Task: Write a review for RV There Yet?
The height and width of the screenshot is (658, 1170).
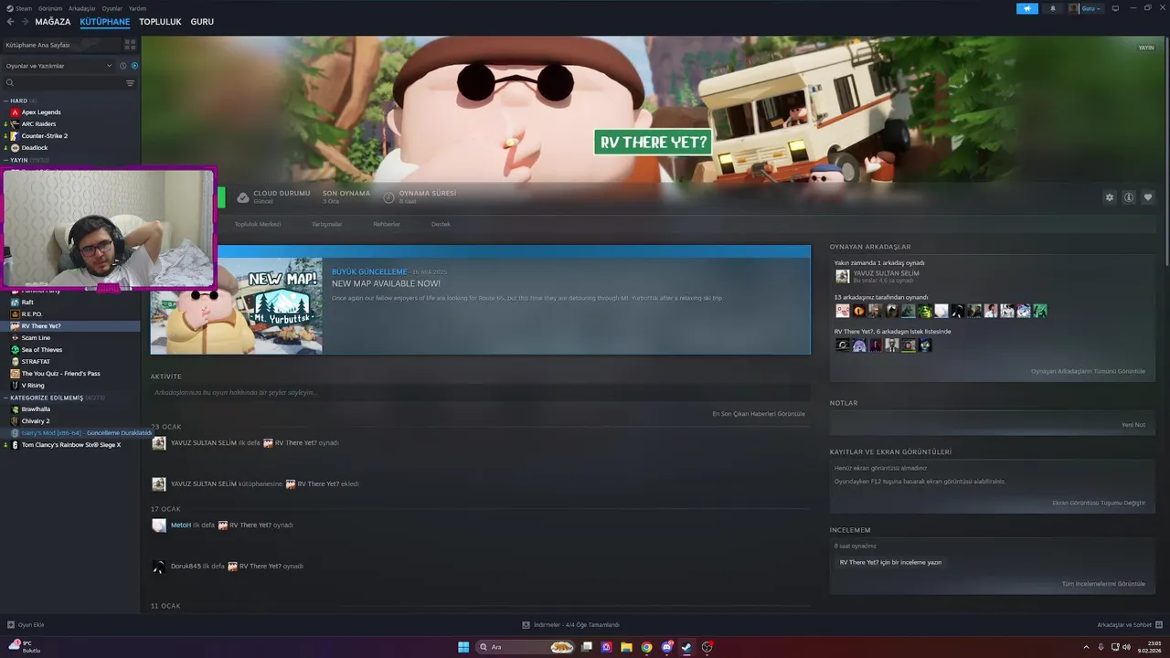Action: coord(890,562)
